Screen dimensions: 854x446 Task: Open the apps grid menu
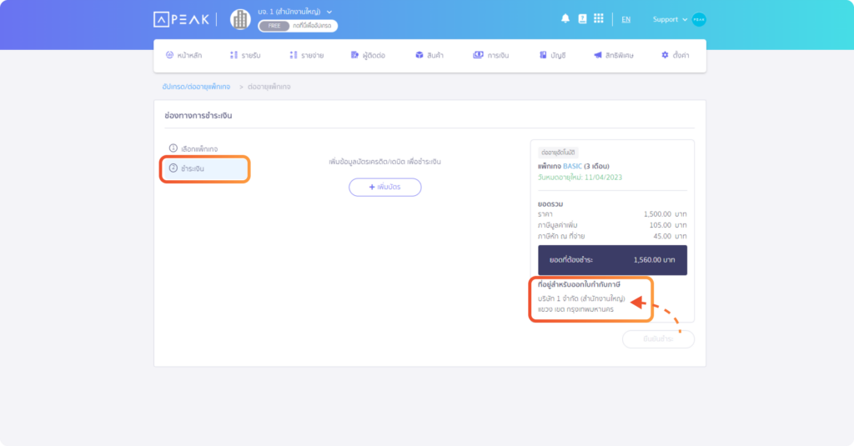tap(599, 18)
